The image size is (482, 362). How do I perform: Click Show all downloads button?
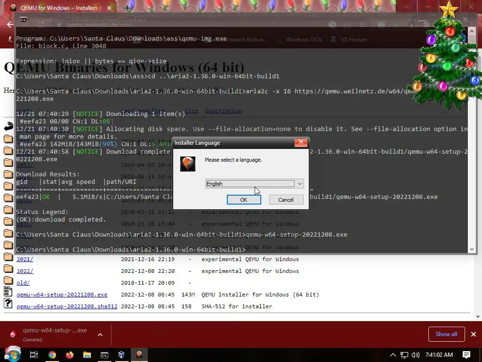coord(446,334)
